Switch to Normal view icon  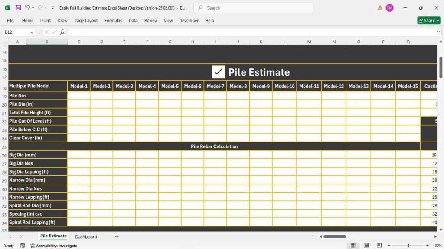tap(353, 246)
